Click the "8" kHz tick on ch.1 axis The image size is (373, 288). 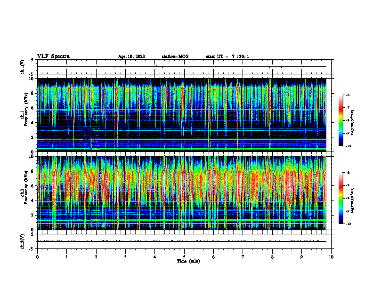[x=33, y=93]
